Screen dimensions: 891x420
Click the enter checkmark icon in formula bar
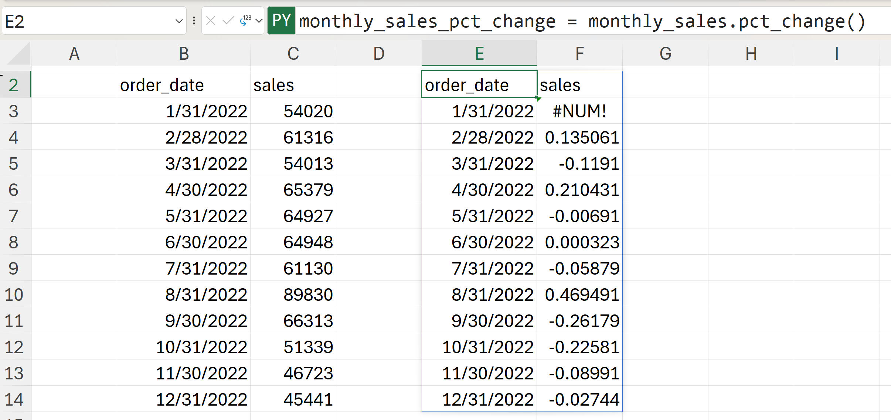click(228, 21)
